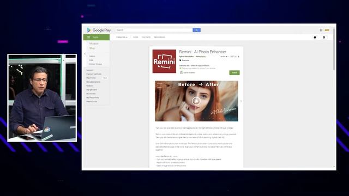The image size is (349, 196).
Task: Collapse sidebar with left arrow
Action: [85, 54]
